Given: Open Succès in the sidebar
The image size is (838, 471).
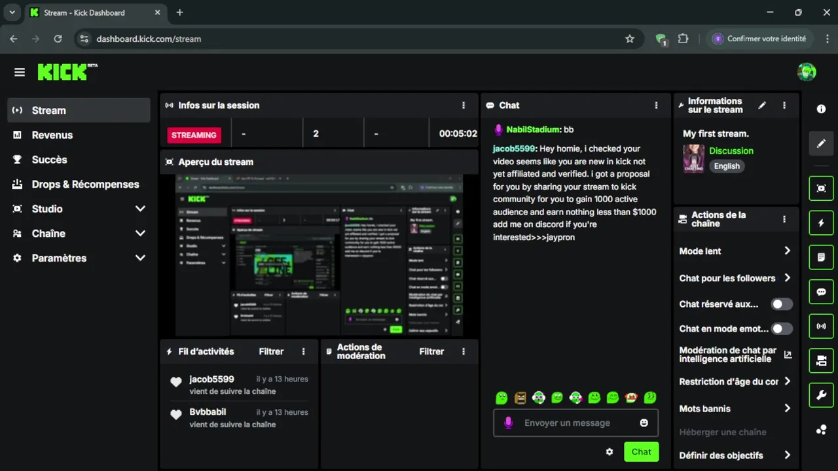Looking at the screenshot, I should pos(79,160).
